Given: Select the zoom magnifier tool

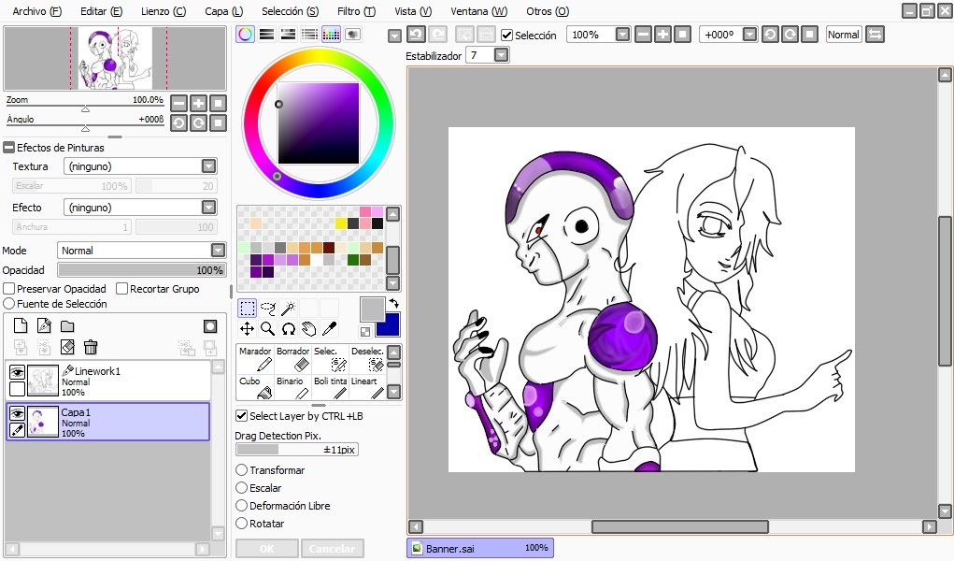Looking at the screenshot, I should tap(268, 329).
